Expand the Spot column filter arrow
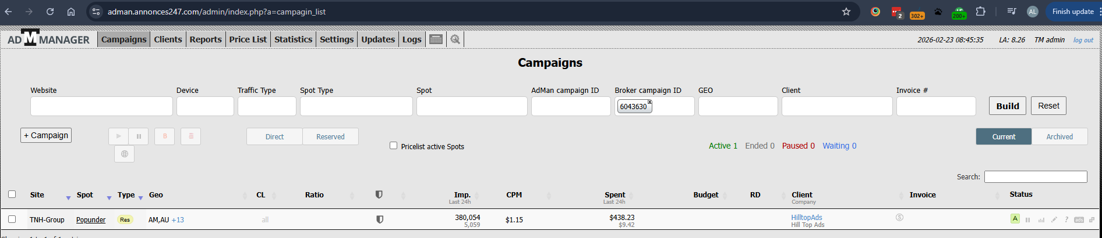 point(109,198)
